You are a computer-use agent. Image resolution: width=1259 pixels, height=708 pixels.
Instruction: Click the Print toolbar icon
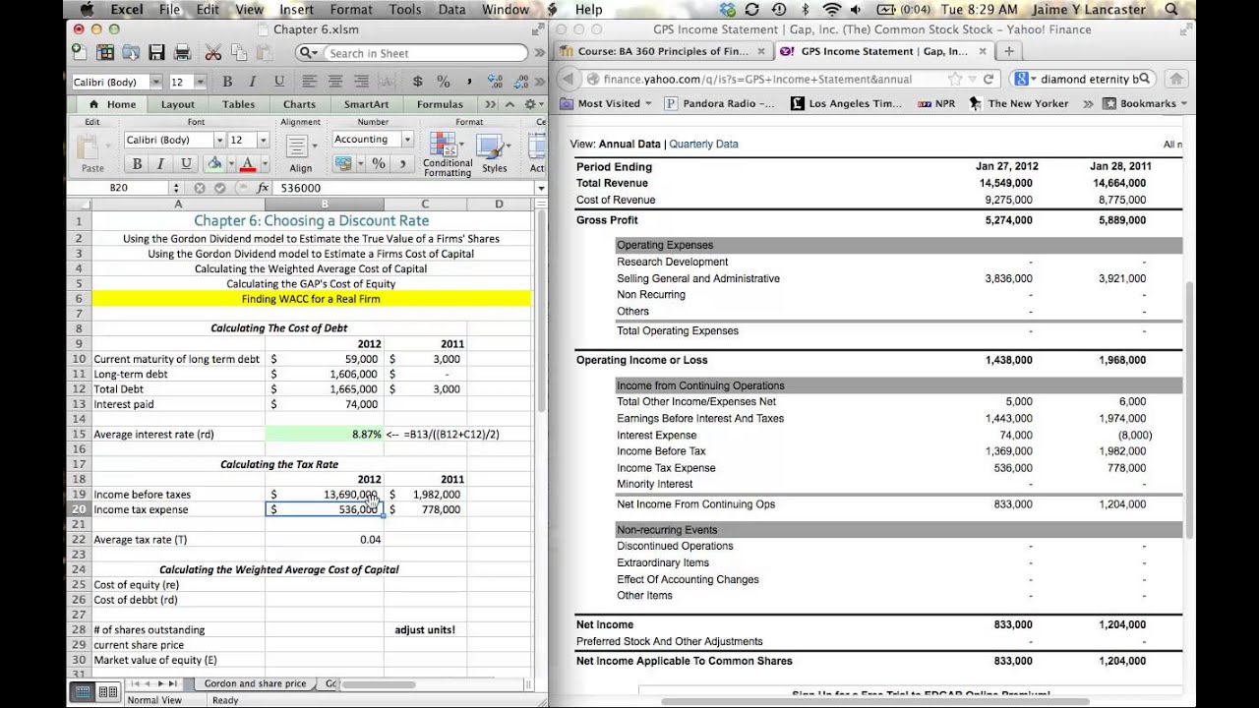click(x=182, y=53)
